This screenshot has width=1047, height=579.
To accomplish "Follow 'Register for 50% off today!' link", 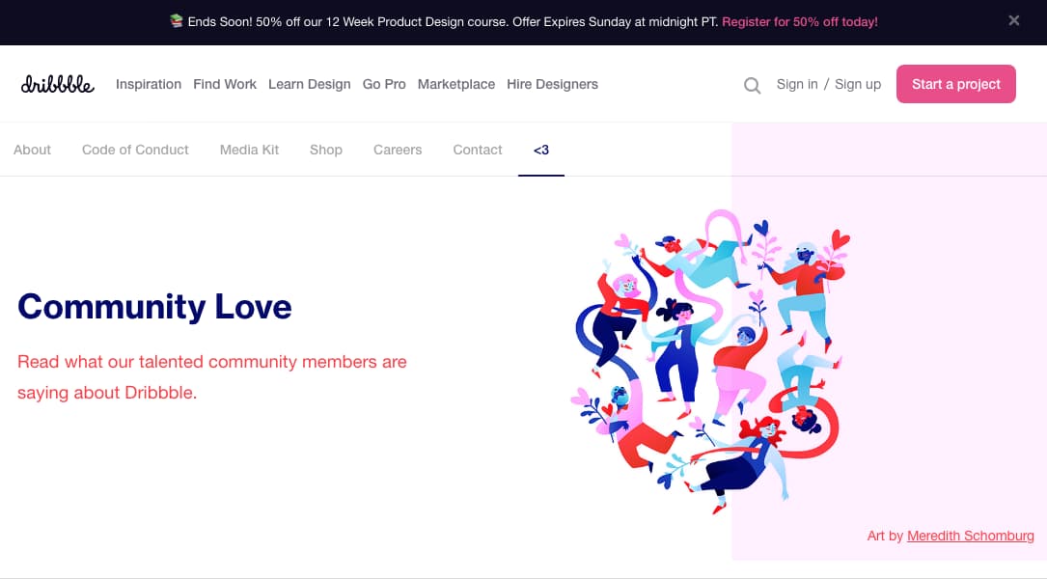I will pyautogui.click(x=799, y=22).
